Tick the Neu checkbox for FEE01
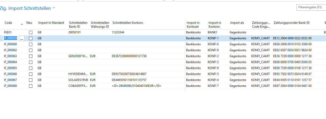Viewport: 326px width, 119px height. (x=31, y=33)
